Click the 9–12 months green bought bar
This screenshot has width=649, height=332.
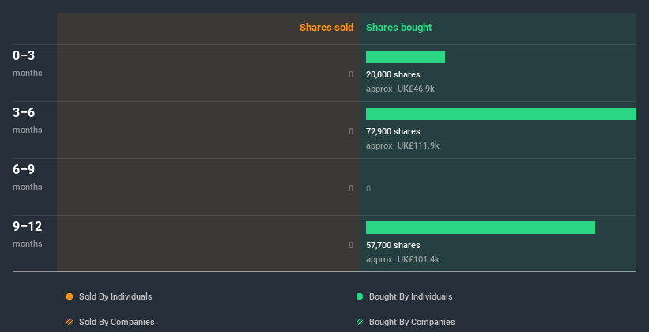click(x=481, y=228)
